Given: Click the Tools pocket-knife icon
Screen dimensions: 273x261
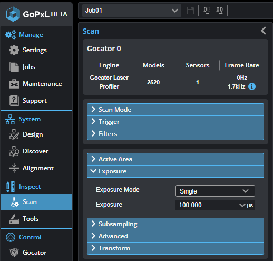Looking at the screenshot, I should tap(14, 219).
